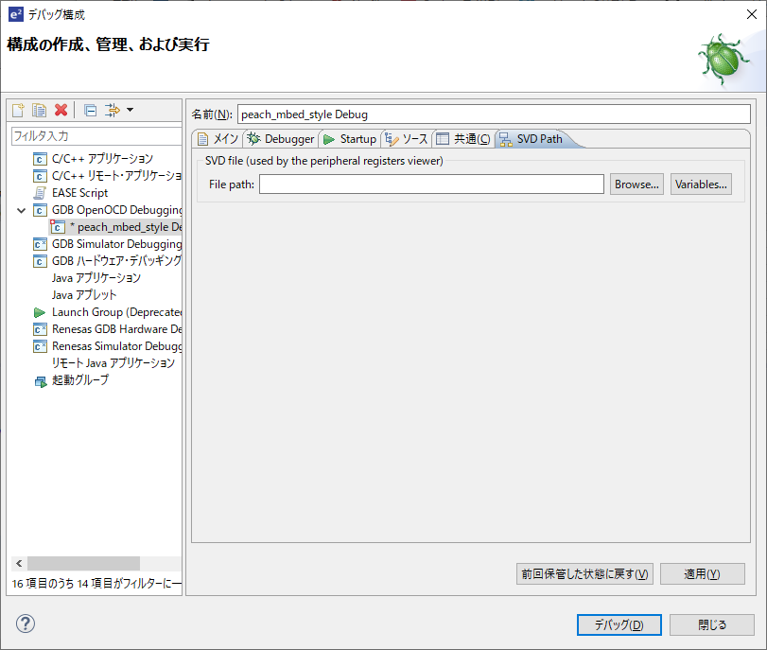Screen dimensions: 767x650
Task: Collapse all configurations icon
Action: point(91,110)
